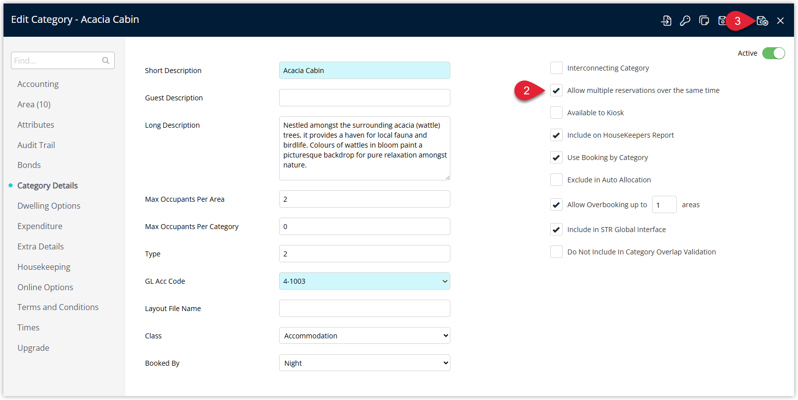798x400 pixels.
Task: Toggle the Active switch
Action: (x=774, y=53)
